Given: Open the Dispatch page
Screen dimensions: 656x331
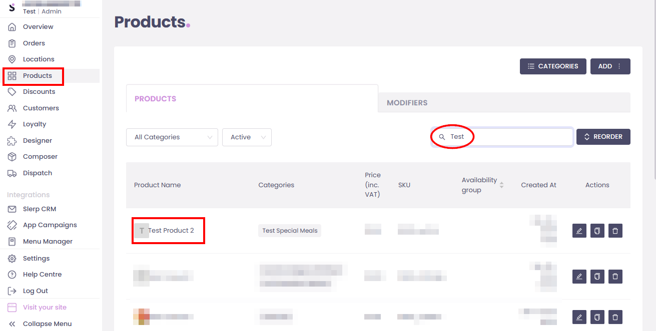Looking at the screenshot, I should tap(38, 173).
